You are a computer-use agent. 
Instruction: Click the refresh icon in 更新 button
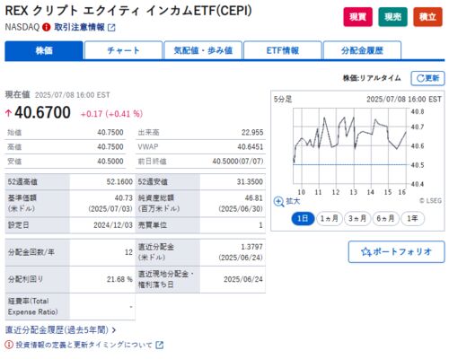tap(420, 78)
